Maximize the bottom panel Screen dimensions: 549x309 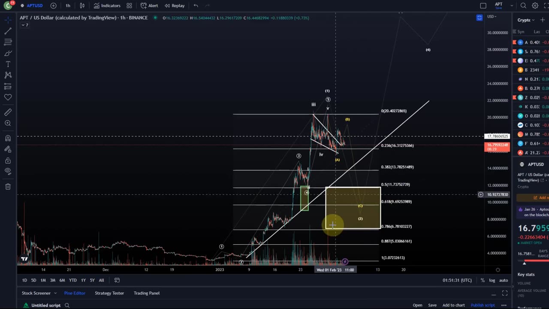pos(505,294)
